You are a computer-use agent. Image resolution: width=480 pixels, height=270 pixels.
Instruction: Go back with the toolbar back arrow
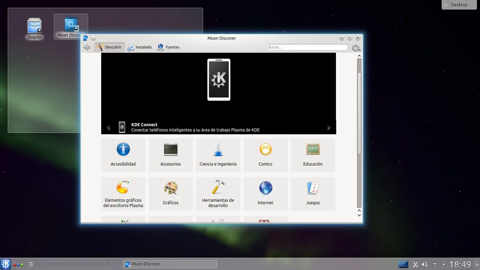(87, 47)
